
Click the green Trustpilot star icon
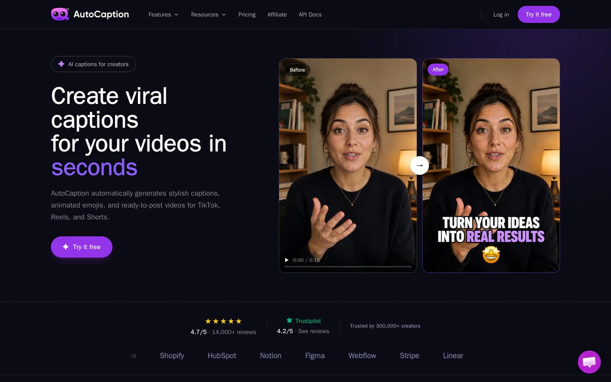click(x=289, y=320)
